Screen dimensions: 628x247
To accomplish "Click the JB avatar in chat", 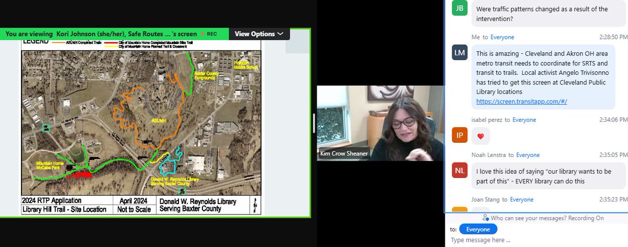I will coord(459,8).
